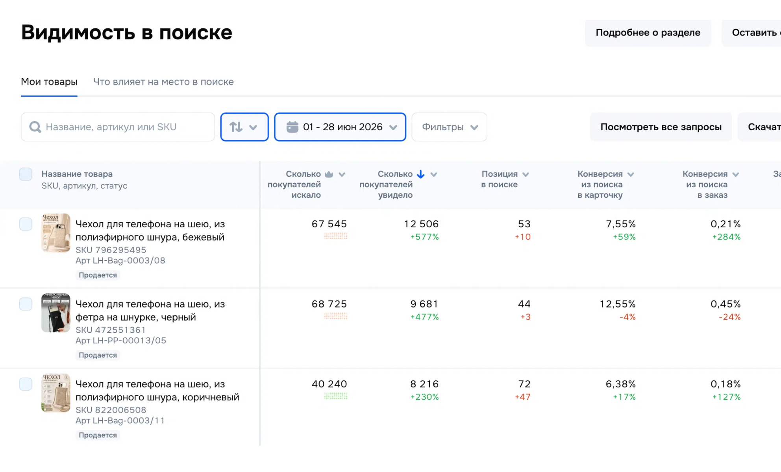Viewport: 781px width, 472px height.
Task: Switch to Мои товары tab
Action: coord(49,82)
